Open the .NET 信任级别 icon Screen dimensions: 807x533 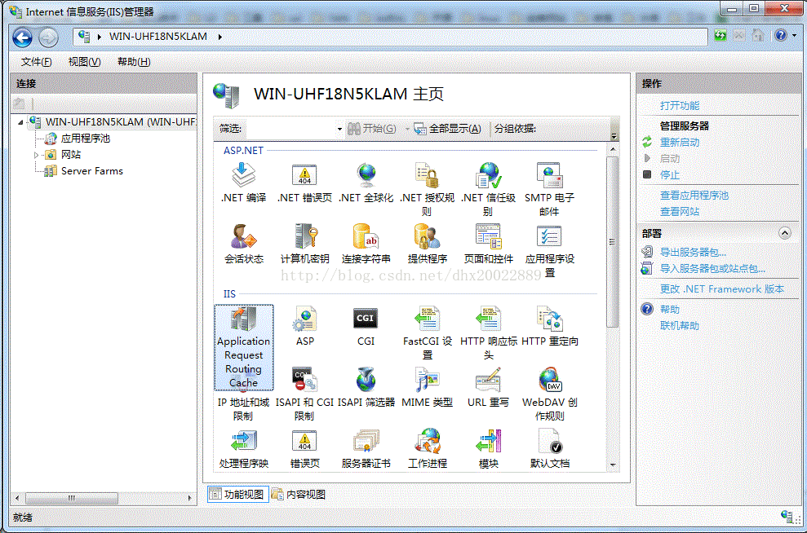(489, 175)
